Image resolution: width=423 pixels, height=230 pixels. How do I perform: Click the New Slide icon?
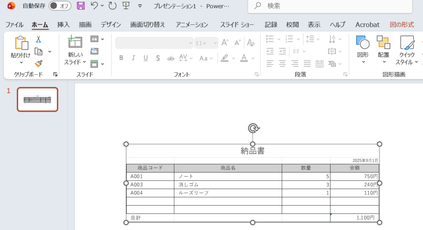[x=75, y=42]
